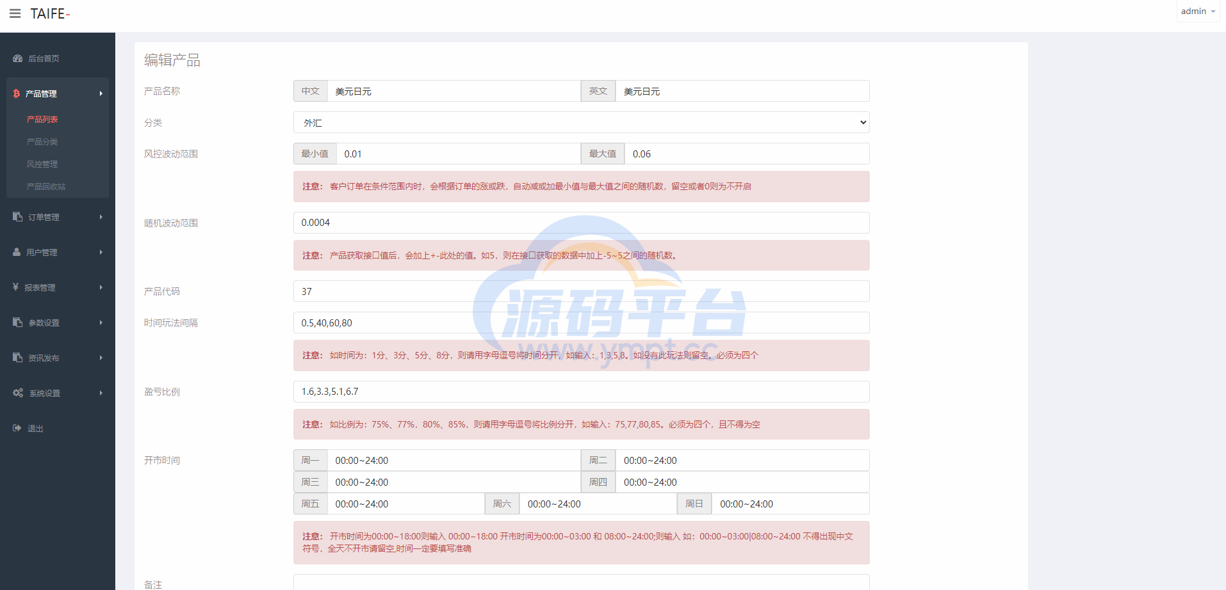The width and height of the screenshot is (1226, 590).
Task: Toggle the hamburger sidebar menu icon
Action: click(15, 13)
